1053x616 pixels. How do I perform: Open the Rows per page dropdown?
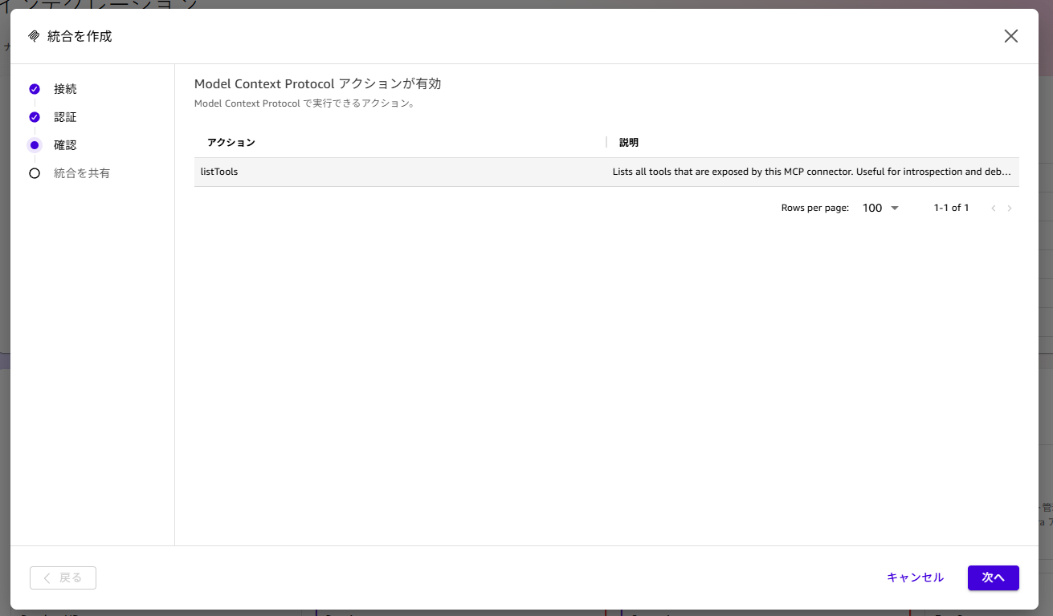coord(880,208)
